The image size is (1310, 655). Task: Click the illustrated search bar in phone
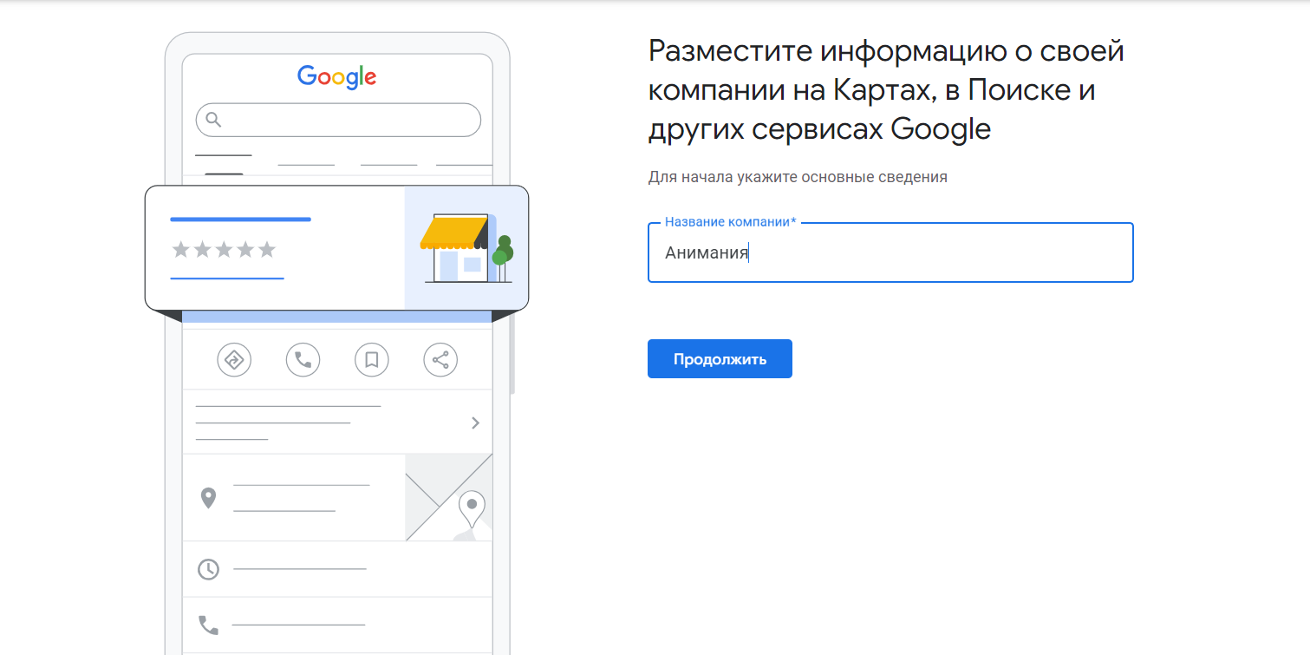tap(338, 120)
